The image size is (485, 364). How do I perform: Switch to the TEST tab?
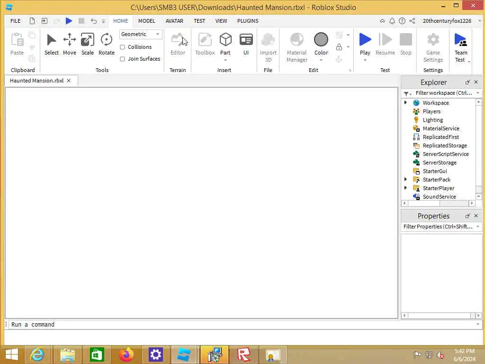pos(199,21)
